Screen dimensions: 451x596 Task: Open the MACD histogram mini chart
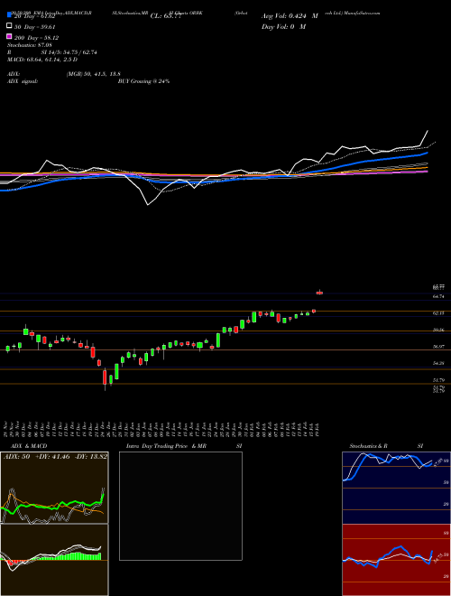point(54,560)
